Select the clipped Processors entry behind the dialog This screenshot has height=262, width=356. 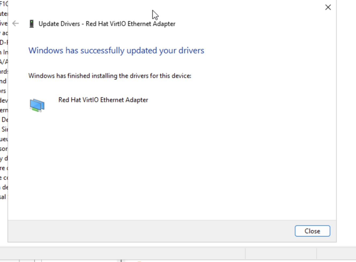[4, 149]
